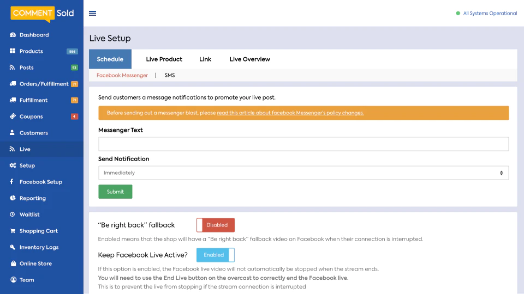
Task: Click the orange badge beside Fulfillment
Action: (74, 100)
